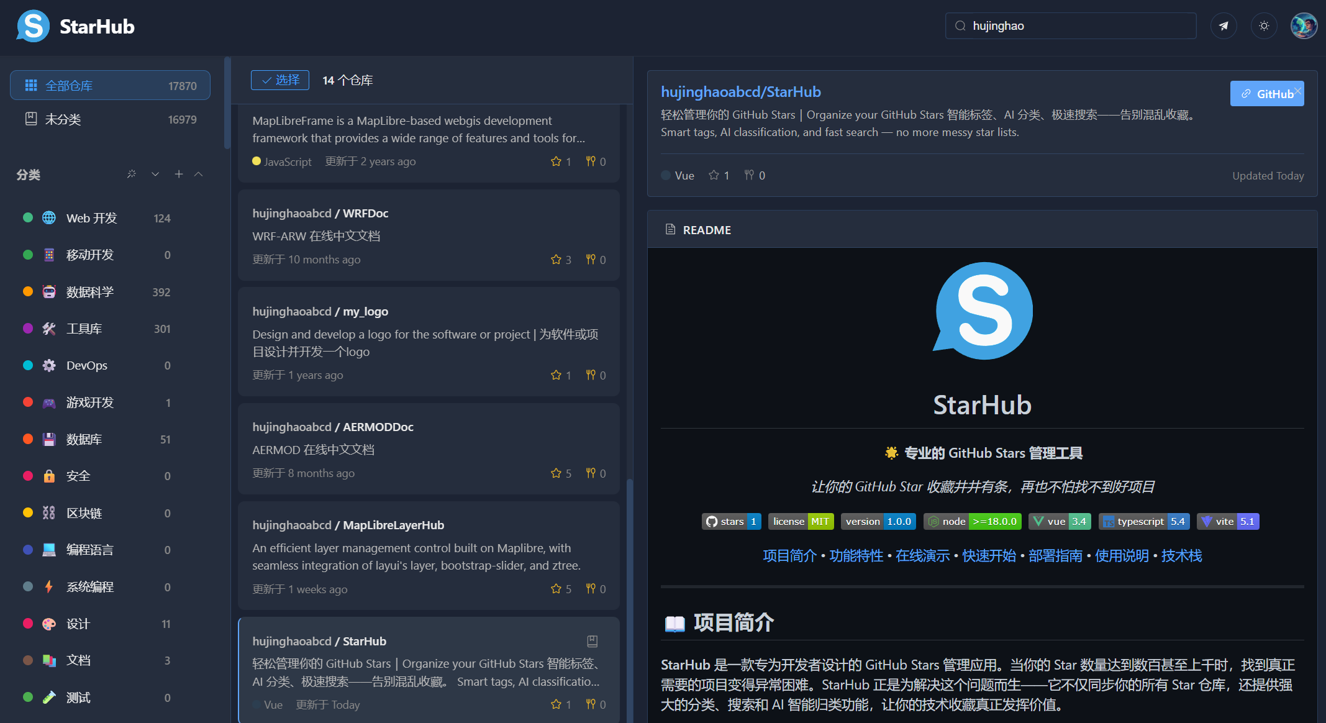Screen dimensions: 1326x723
Task: Open the user avatar in top right
Action: [1303, 26]
